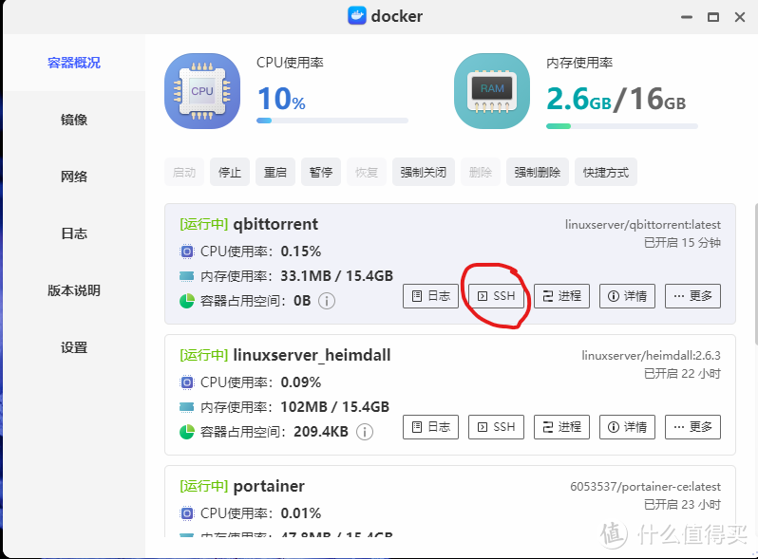The height and width of the screenshot is (559, 758).
Task: Select the portainer container name
Action: point(269,486)
